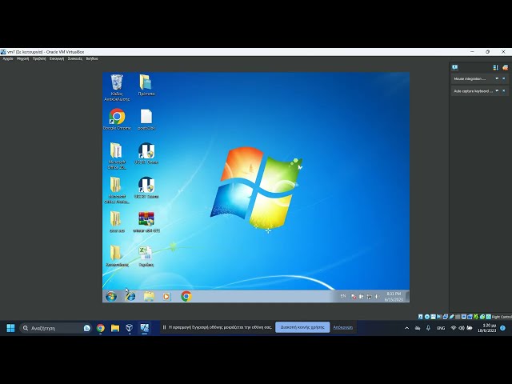Click the help icon on the Auto capture keyboard notification
Viewport: 512px width, 384px height.
point(497,90)
